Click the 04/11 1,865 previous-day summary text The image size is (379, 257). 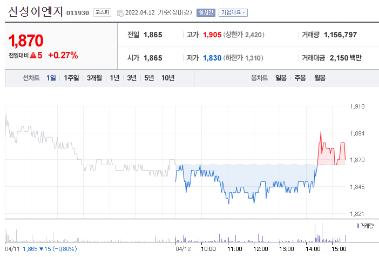tap(41, 249)
